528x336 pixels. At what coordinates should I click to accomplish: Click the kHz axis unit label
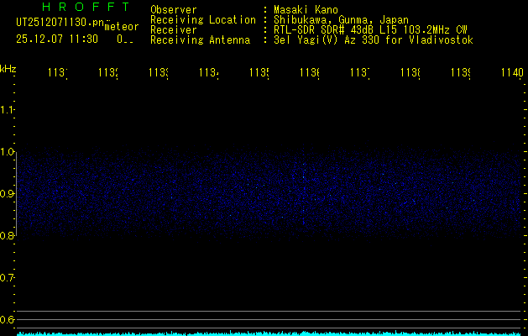click(8, 68)
